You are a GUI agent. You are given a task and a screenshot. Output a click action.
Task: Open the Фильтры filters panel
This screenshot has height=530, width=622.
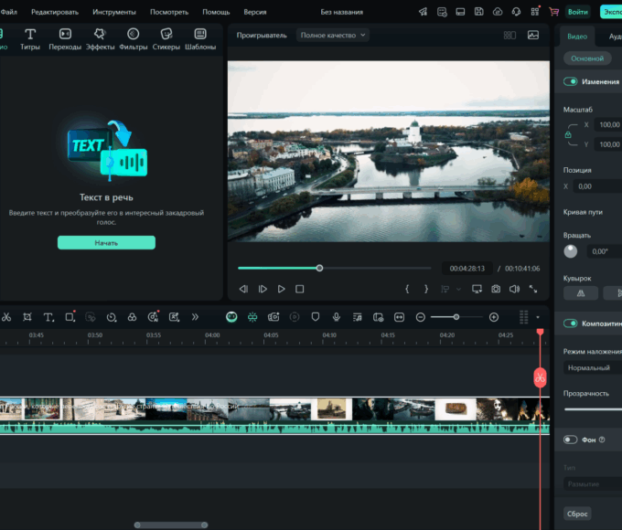134,39
